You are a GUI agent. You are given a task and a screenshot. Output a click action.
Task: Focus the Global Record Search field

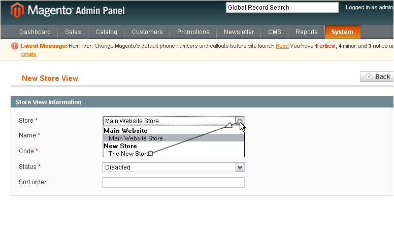[282, 8]
